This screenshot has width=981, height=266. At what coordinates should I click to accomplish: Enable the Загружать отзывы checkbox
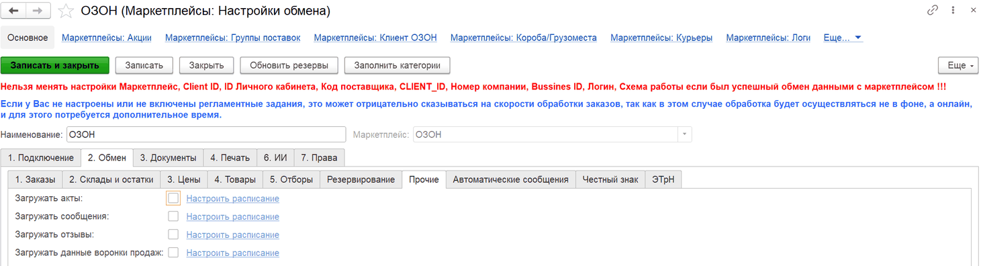173,234
